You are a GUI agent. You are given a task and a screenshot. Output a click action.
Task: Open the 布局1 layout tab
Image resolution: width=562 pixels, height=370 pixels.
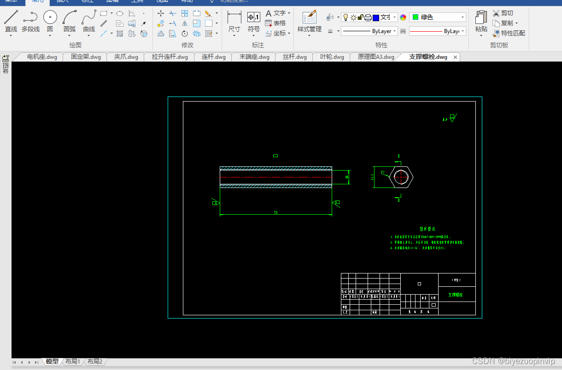click(x=73, y=362)
